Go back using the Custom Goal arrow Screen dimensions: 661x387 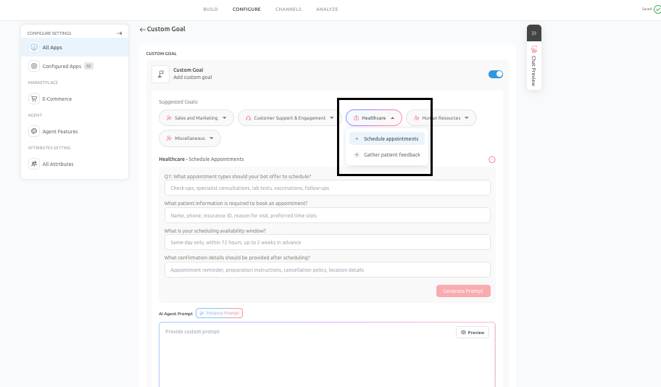pyautogui.click(x=143, y=30)
